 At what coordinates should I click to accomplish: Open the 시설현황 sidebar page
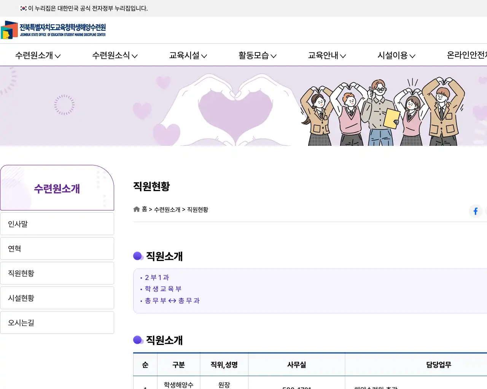[57, 298]
